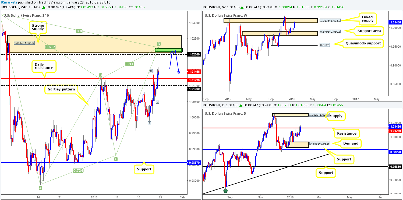Click 'U.S. Dollar/Swiss Franc, W' chart title

[x=225, y=15]
